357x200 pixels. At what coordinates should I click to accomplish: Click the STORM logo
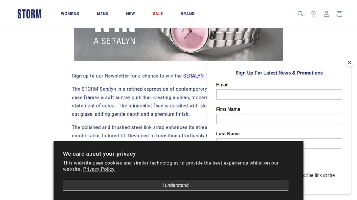click(29, 14)
